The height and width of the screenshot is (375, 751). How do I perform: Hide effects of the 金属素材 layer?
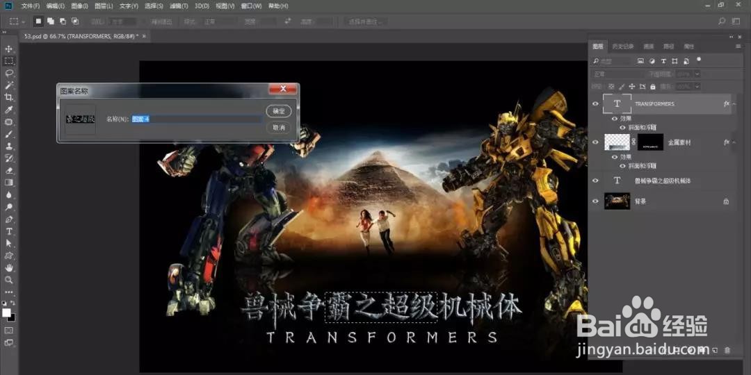[615, 157]
